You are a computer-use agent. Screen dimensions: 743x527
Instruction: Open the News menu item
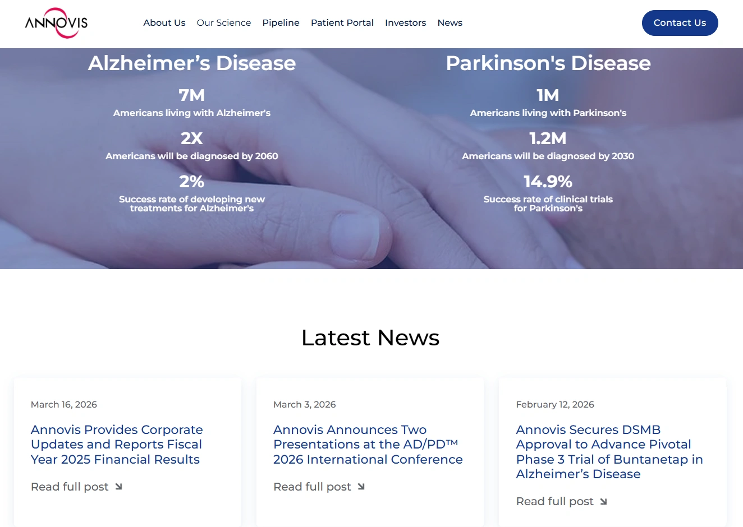tap(450, 23)
